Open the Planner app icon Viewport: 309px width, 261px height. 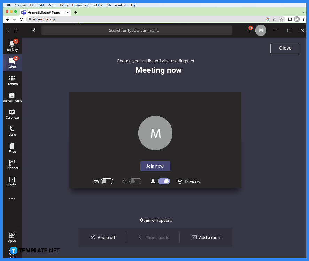(x=12, y=165)
